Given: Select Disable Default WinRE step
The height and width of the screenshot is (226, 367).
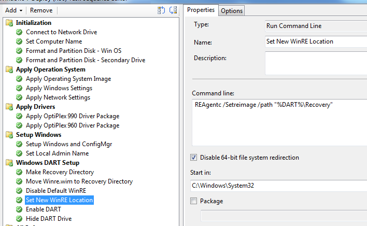Looking at the screenshot, I should (56, 191).
